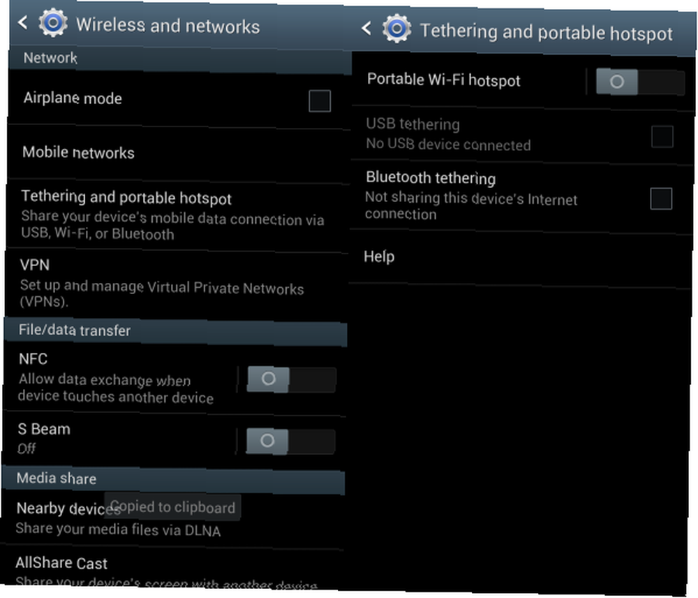The width and height of the screenshot is (698, 598).
Task: Tap settings gear icon beside Tethering title
Action: (396, 29)
